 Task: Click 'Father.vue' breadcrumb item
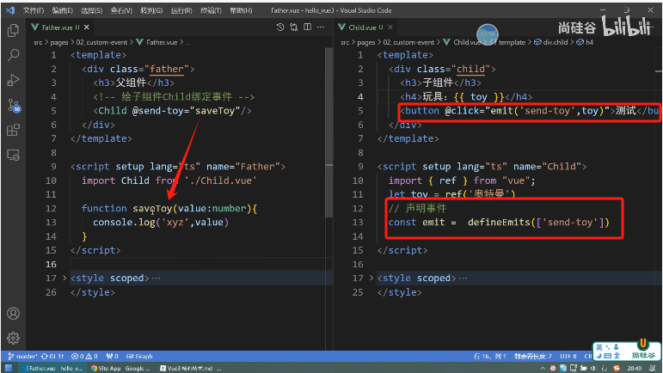[x=157, y=42]
